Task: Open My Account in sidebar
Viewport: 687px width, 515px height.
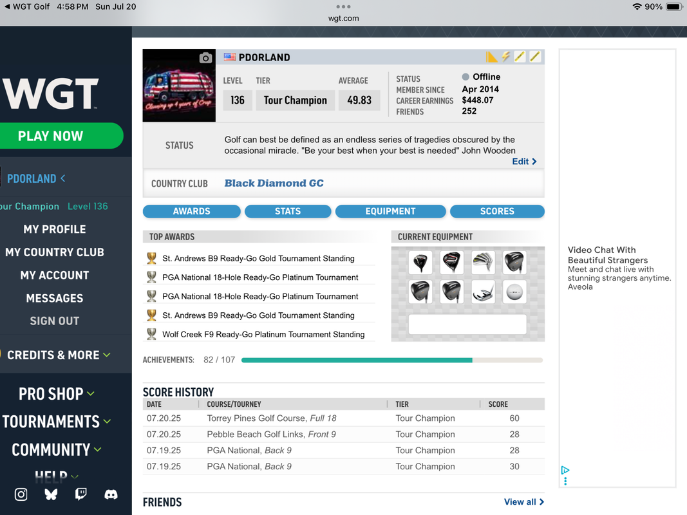Action: pyautogui.click(x=55, y=275)
